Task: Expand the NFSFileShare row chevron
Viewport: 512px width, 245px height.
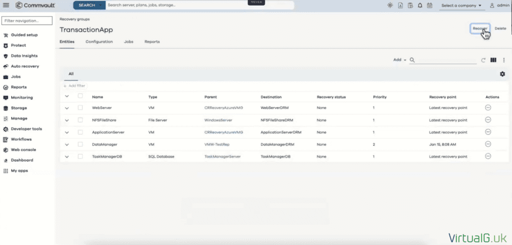Action: 67,120
